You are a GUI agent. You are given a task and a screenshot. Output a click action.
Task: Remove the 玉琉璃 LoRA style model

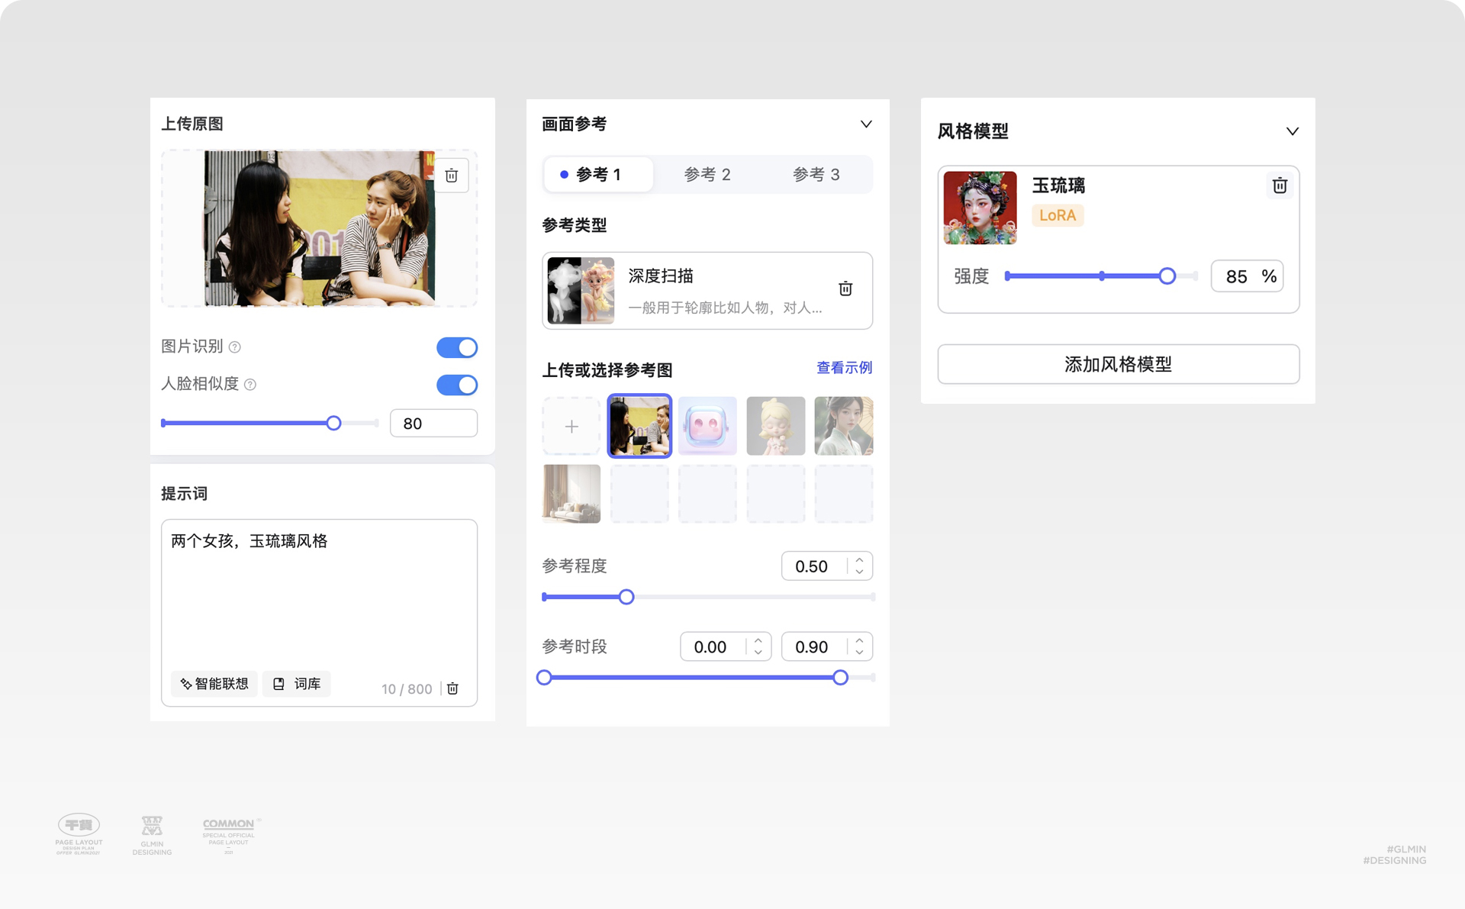(1280, 185)
